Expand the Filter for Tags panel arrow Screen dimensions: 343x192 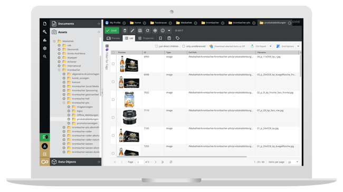[107, 46]
